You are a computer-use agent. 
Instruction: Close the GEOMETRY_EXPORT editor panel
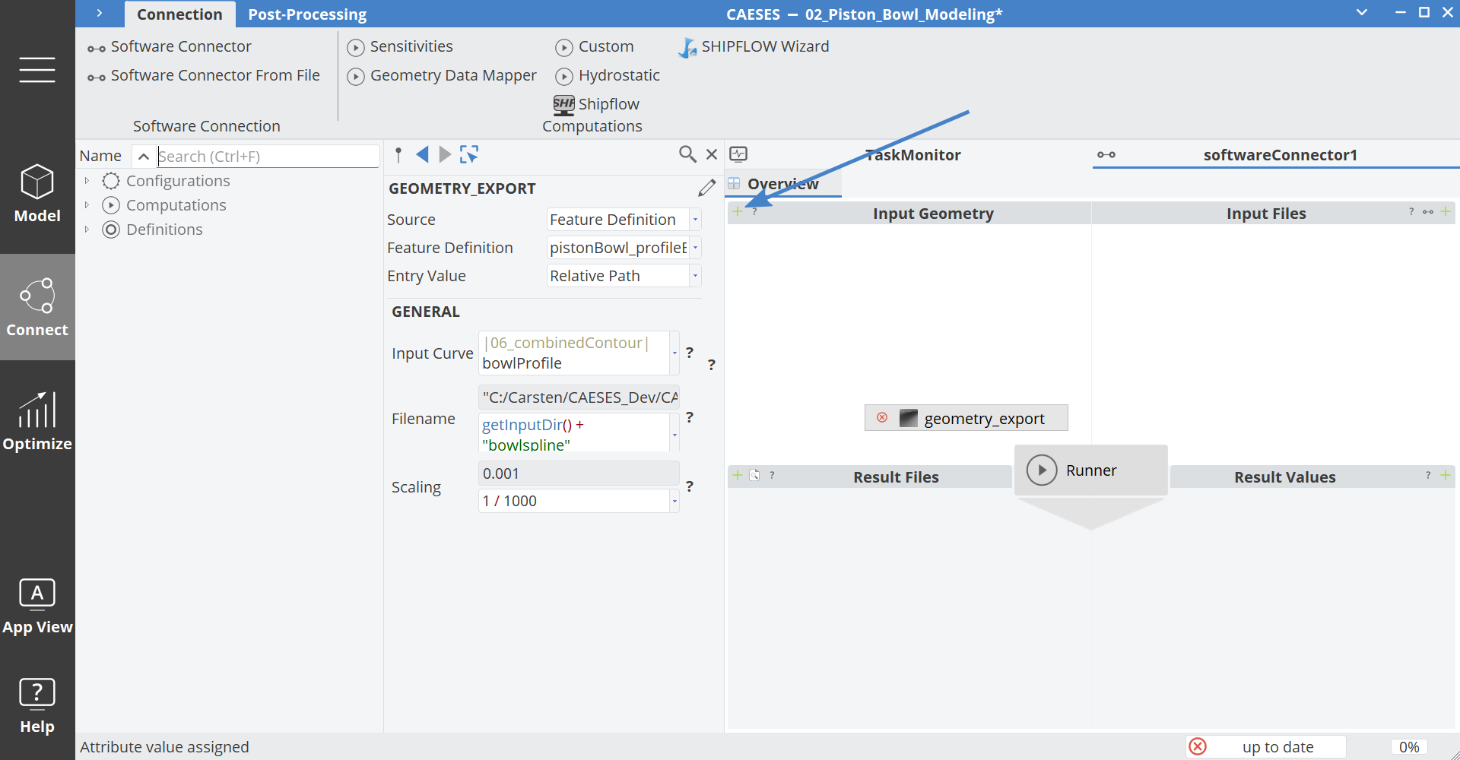click(712, 155)
